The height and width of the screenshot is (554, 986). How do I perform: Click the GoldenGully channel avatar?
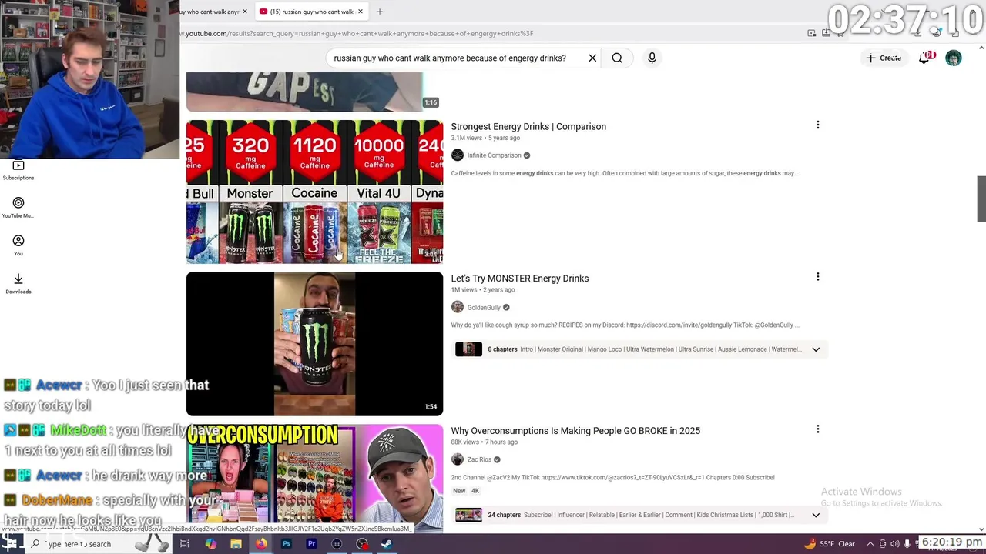(x=458, y=307)
